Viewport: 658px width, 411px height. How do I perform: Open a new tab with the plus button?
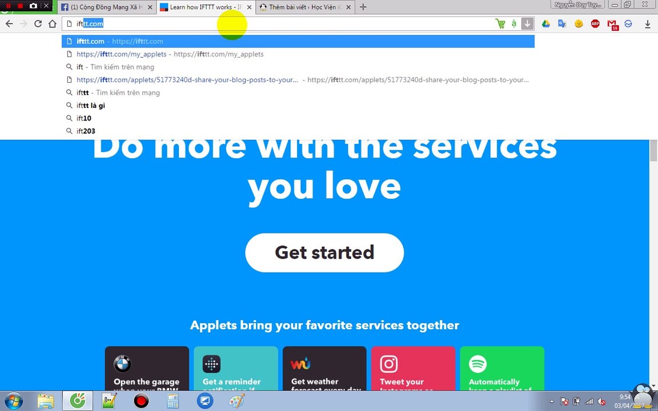point(363,7)
